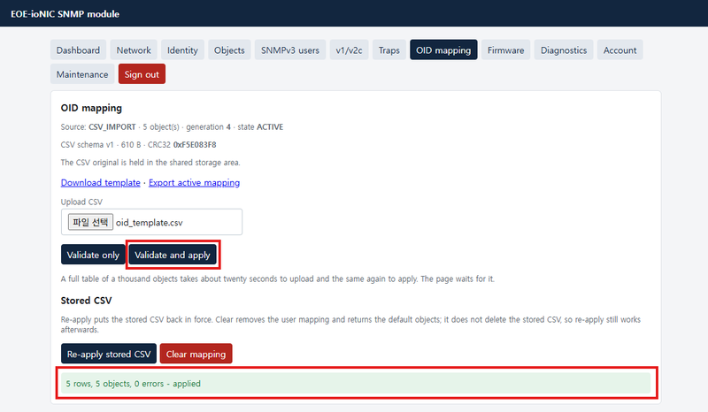Click the Re-apply stored CSV button
The image size is (708, 412).
tap(109, 354)
